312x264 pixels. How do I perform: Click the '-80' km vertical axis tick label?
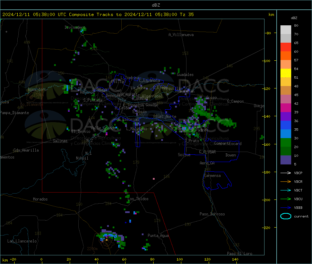coord(268,33)
